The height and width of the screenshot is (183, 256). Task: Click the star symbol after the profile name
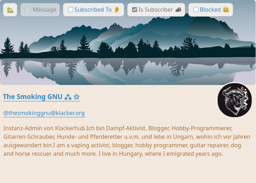tap(77, 97)
